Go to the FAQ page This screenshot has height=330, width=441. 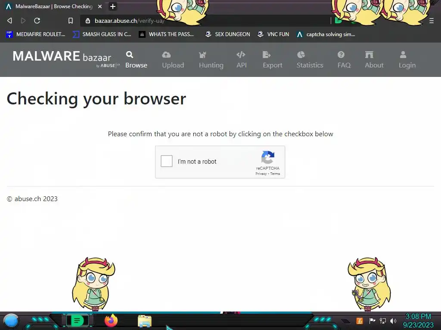344,60
